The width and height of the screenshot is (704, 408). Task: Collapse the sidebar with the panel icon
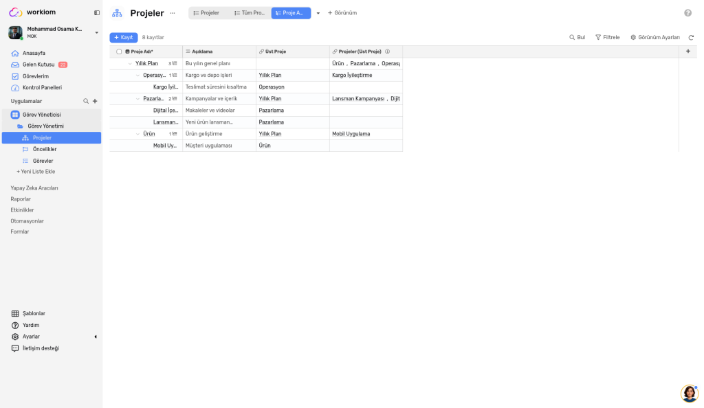tap(96, 12)
